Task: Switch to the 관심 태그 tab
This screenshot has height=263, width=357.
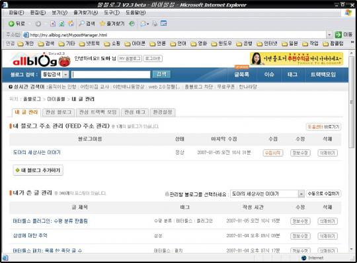Action: 135,112
